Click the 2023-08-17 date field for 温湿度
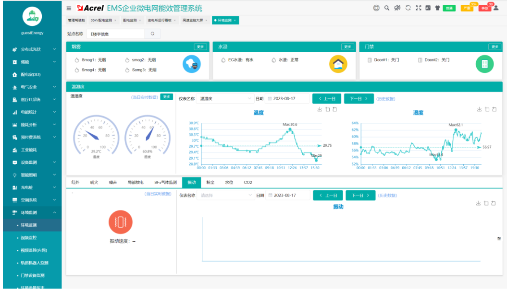This screenshot has width=507, height=291. click(x=287, y=99)
